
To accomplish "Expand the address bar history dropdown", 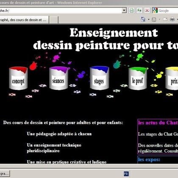I will [124, 11].
